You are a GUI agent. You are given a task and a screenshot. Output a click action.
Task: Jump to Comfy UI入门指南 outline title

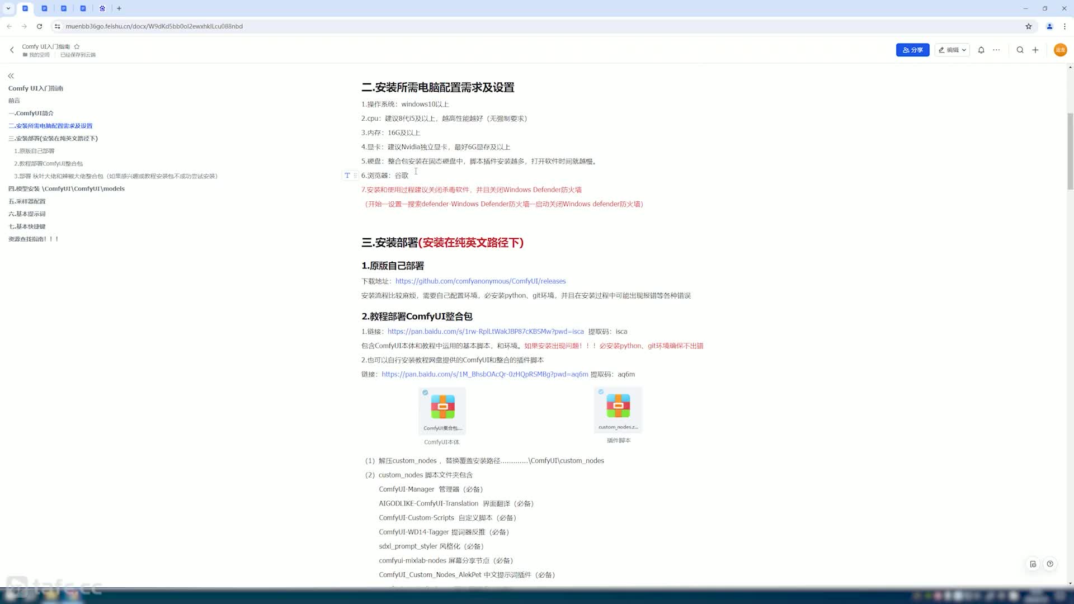(x=36, y=88)
